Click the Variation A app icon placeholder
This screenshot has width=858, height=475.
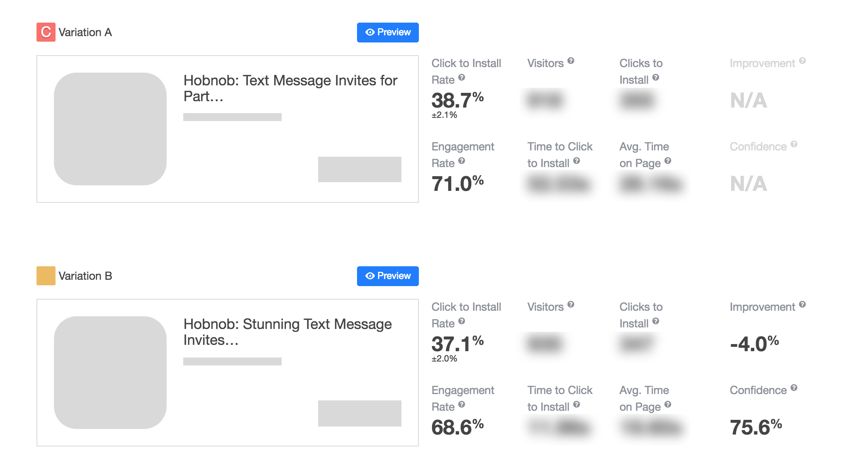click(110, 129)
